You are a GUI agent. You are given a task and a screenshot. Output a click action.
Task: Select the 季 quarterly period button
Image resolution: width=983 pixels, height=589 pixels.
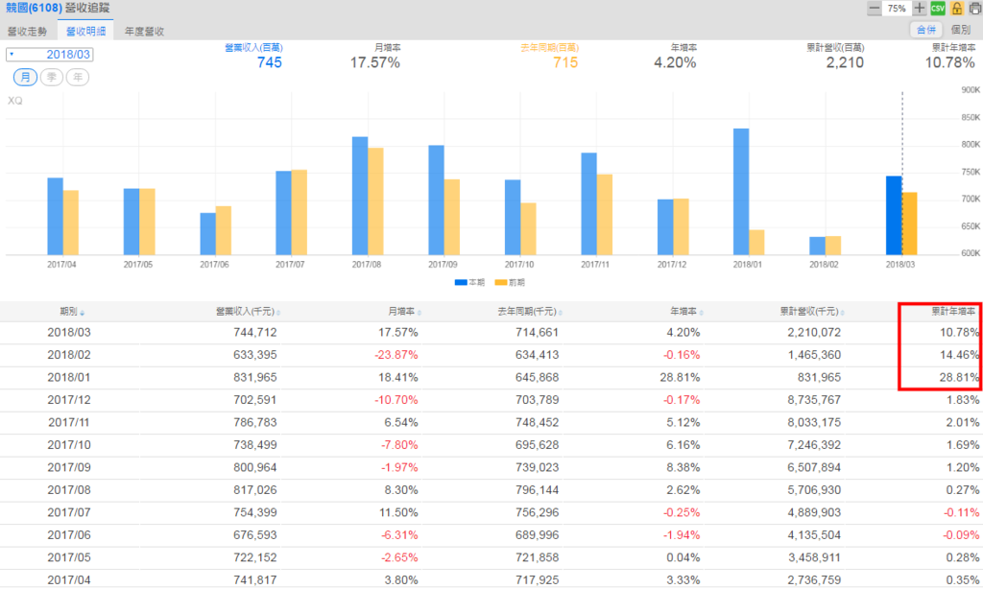pos(52,77)
